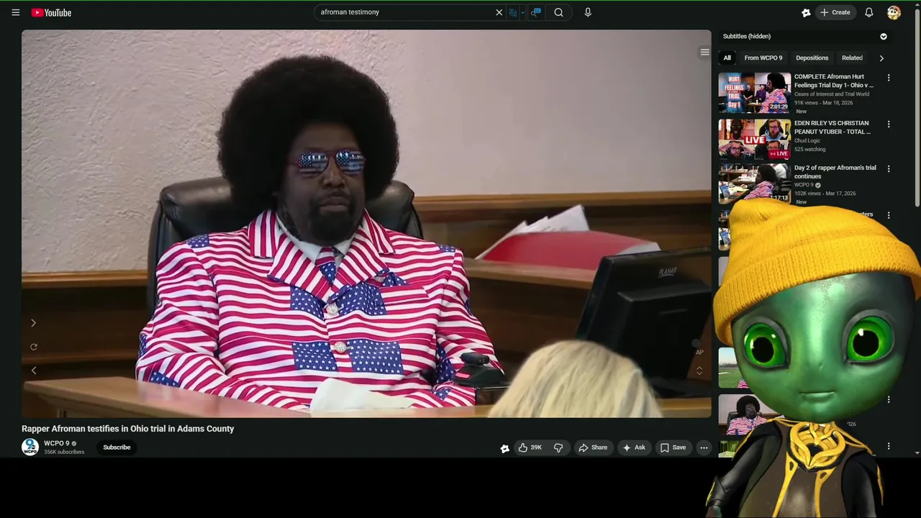
Task: Go to the YouTube home logo
Action: [51, 12]
